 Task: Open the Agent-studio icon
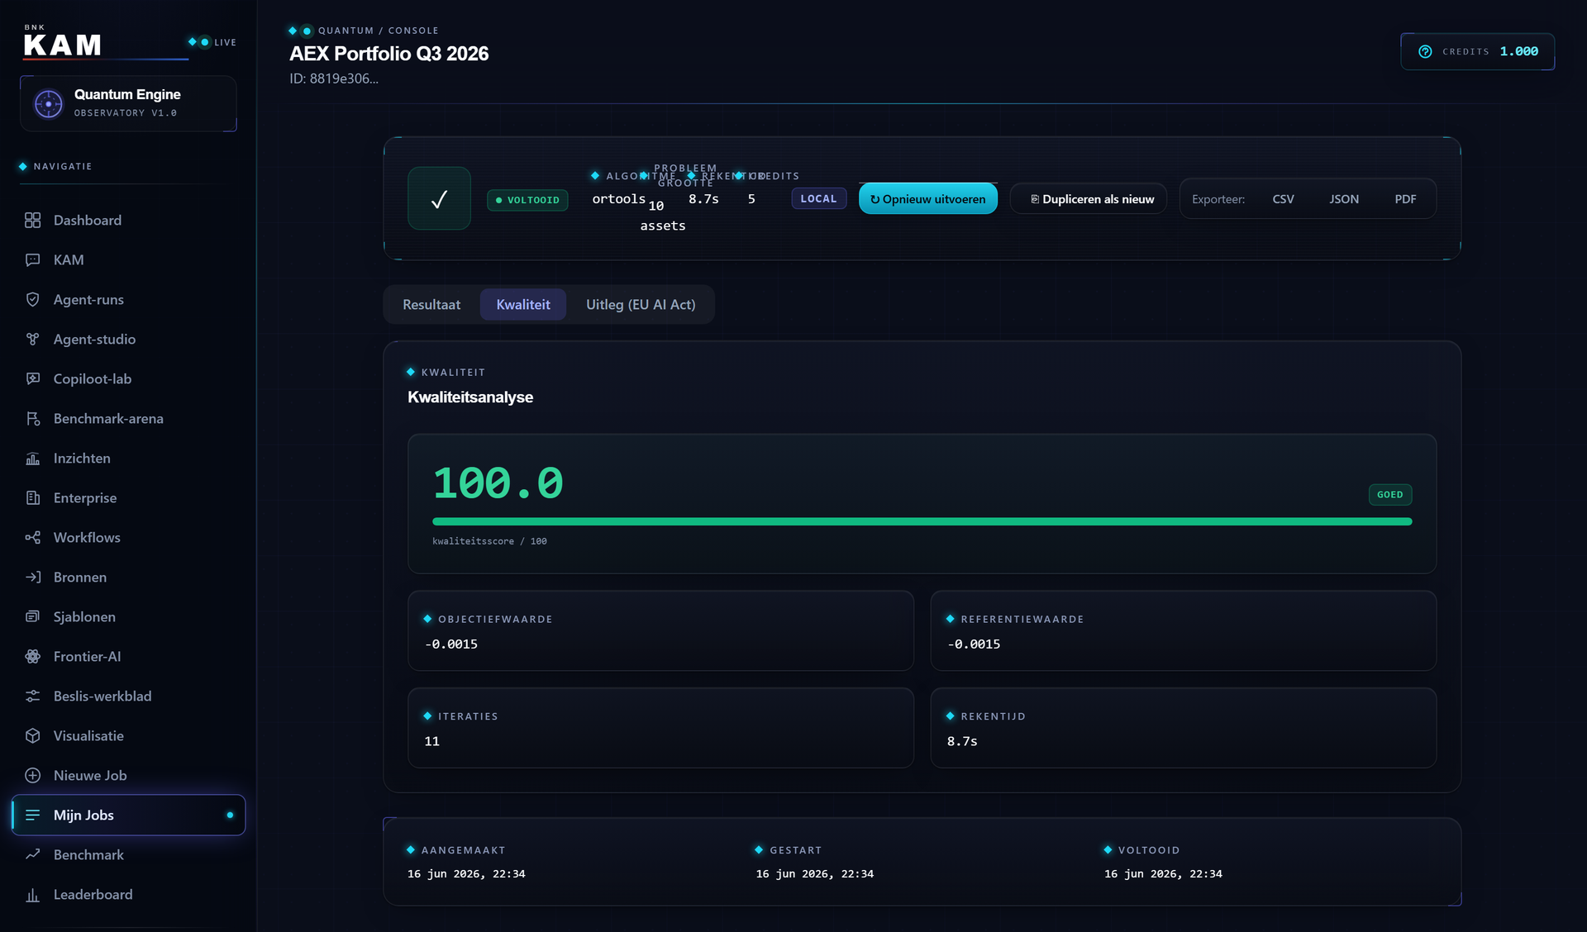click(x=32, y=340)
